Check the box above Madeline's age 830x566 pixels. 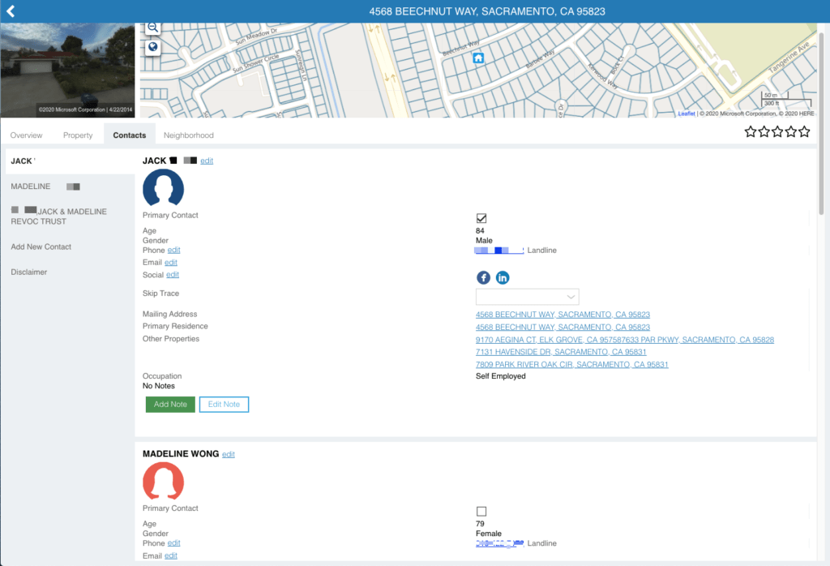481,511
